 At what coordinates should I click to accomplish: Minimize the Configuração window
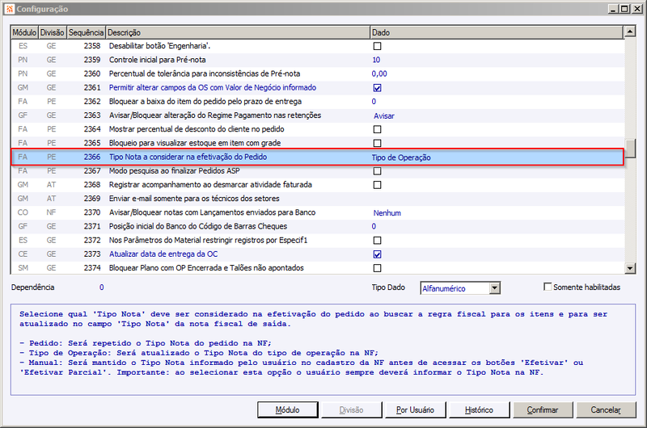coord(615,9)
